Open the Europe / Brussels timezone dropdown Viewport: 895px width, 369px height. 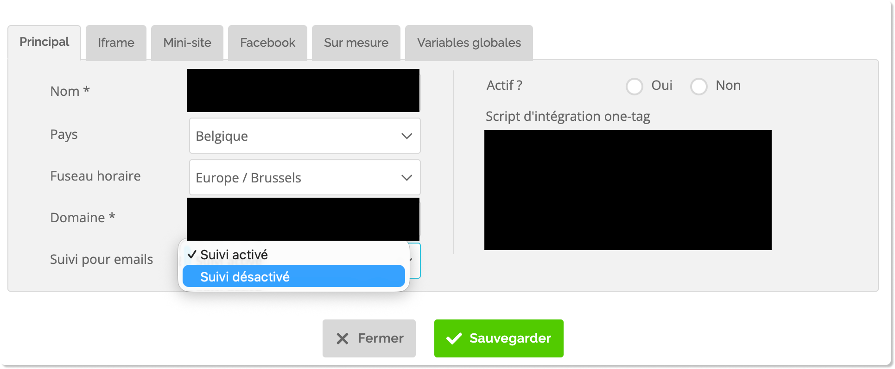pos(305,177)
